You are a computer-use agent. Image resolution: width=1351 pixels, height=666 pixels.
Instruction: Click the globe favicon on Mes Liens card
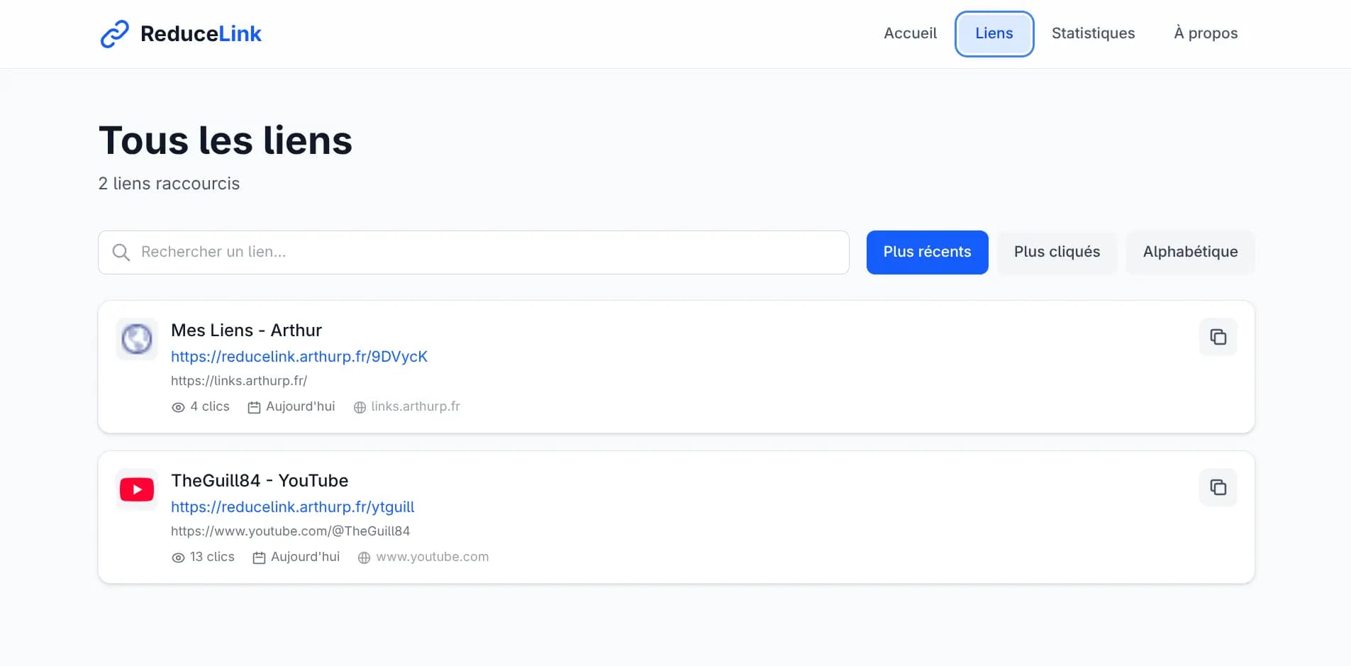(x=136, y=339)
